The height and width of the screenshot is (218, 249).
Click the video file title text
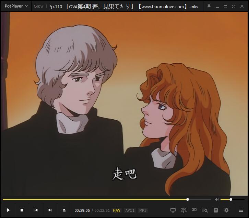point(124,7)
